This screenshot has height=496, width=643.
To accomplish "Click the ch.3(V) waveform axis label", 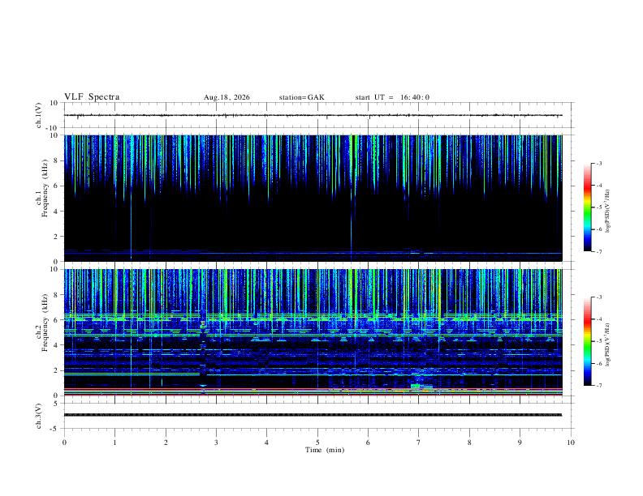I will click(39, 416).
